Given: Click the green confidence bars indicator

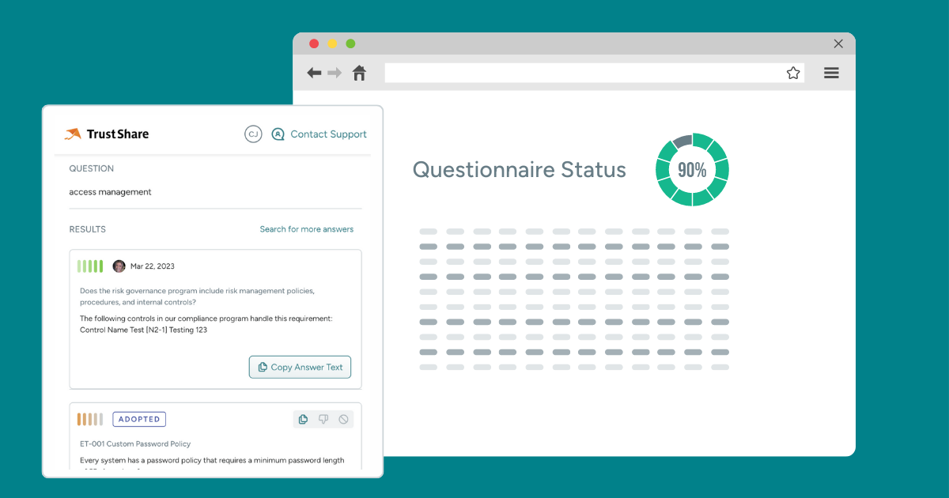Looking at the screenshot, I should (90, 266).
